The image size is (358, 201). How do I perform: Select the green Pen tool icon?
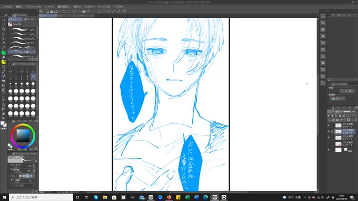pos(4,52)
